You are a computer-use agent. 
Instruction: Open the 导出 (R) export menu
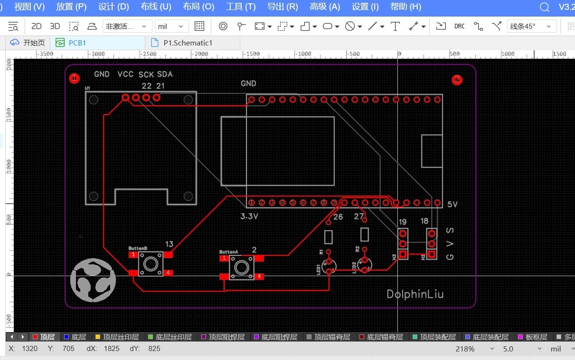(x=283, y=7)
